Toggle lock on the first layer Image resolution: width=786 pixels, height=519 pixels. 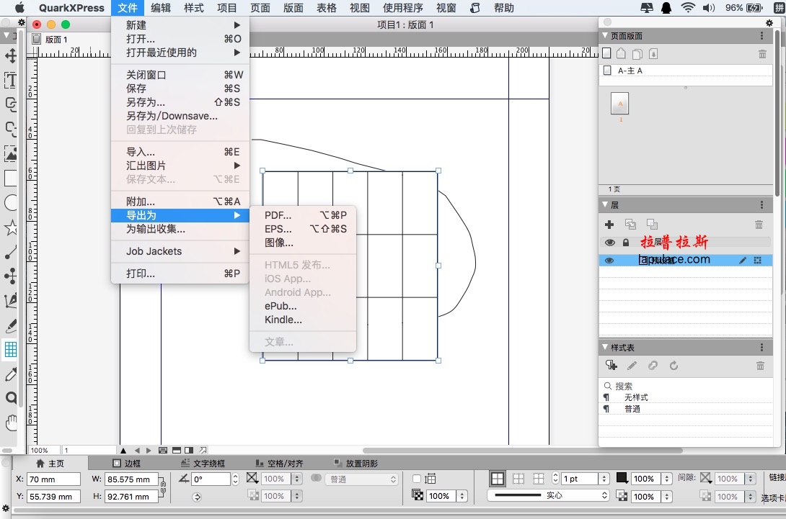coord(626,243)
